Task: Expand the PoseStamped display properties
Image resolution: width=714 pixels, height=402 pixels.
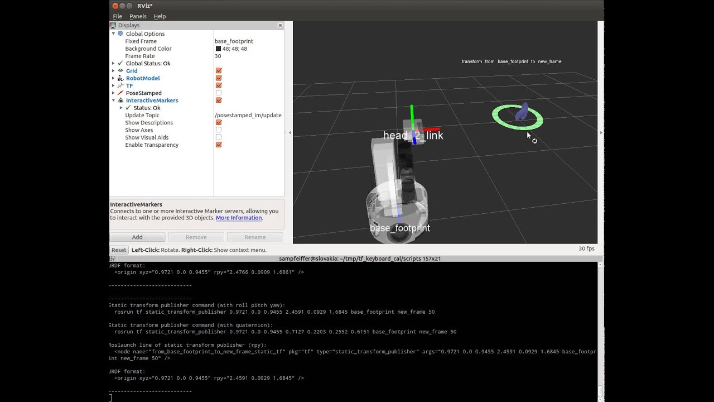Action: point(113,93)
